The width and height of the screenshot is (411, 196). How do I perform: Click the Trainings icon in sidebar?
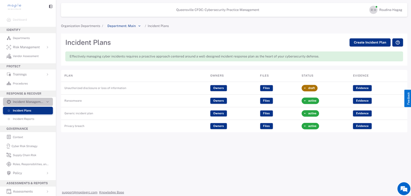(x=9, y=74)
